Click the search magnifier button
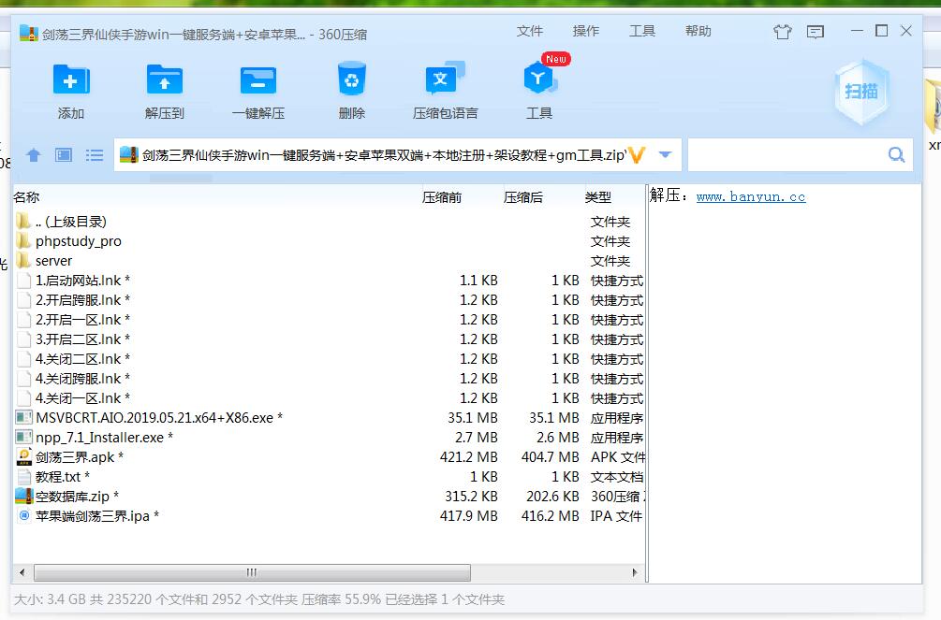Screen dimensions: 941x620 coord(896,155)
